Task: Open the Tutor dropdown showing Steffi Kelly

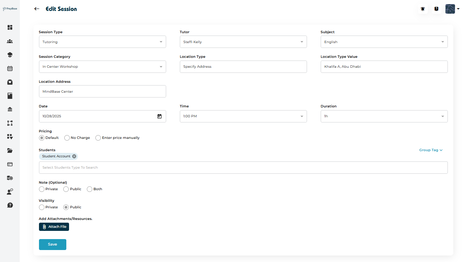Action: tap(243, 42)
